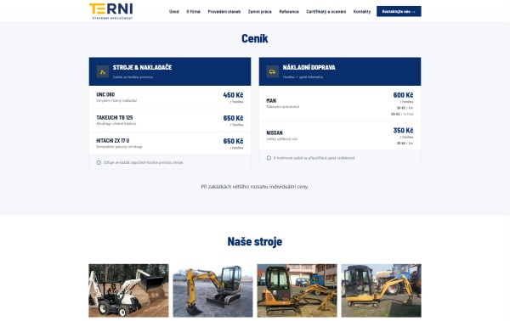The height and width of the screenshot is (321, 510).
Task: Click the 600 Kč price for MAN
Action: (x=403, y=95)
